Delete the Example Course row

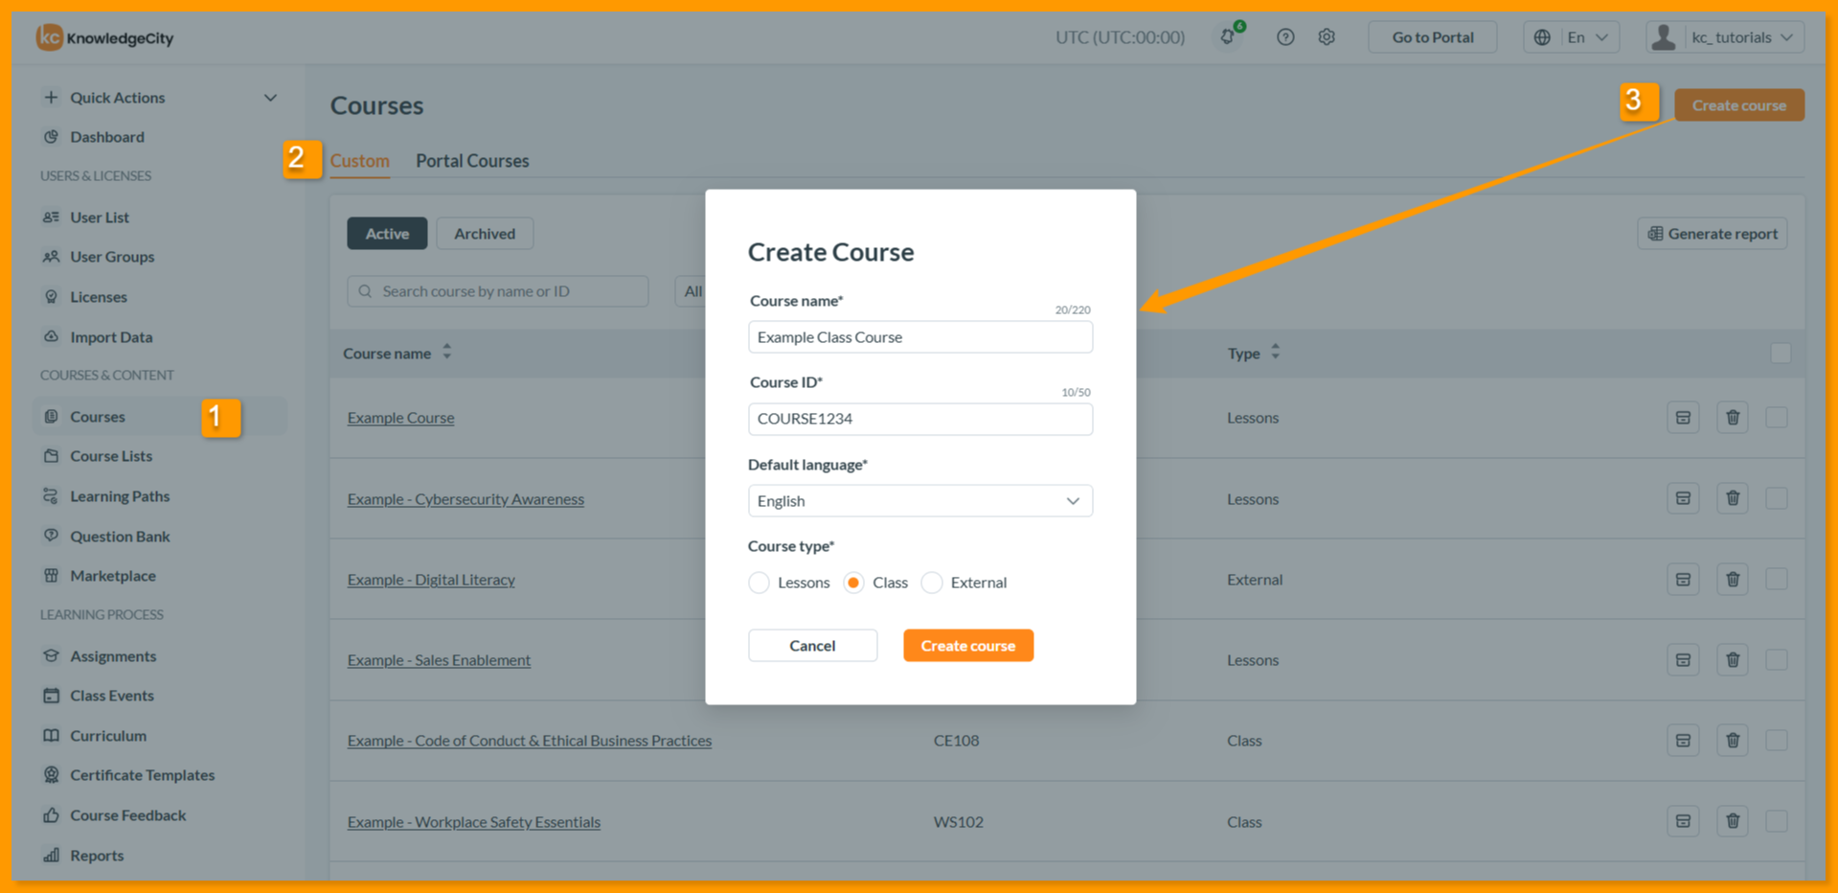pyautogui.click(x=1733, y=418)
